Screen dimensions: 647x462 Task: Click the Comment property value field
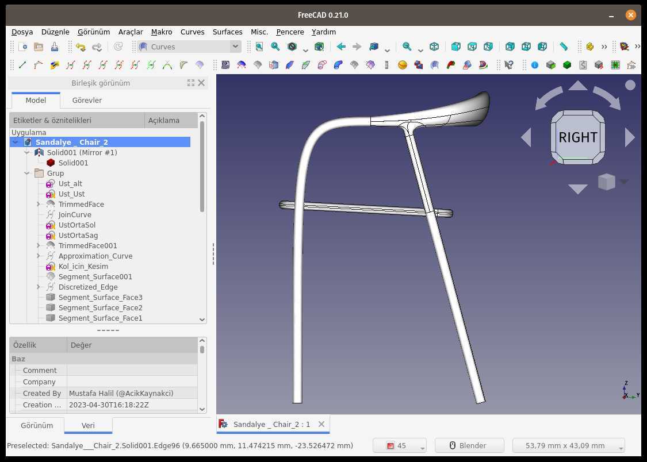pos(132,370)
